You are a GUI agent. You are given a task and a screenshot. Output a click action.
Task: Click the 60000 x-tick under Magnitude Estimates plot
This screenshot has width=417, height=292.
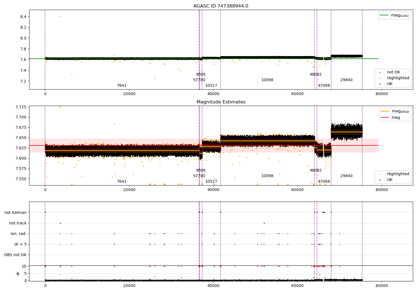click(x=297, y=190)
